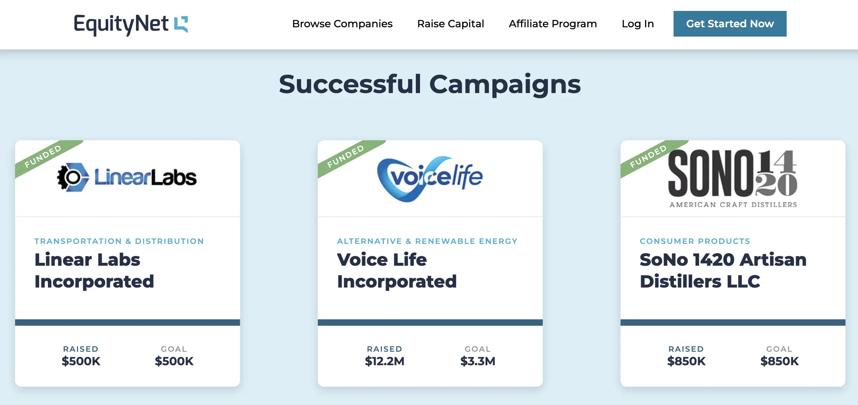
Task: Click the SoNo 1420 distillers logo
Action: [x=732, y=178]
